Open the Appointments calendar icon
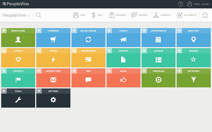The width and height of the screenshot is (212, 132). (158, 40)
